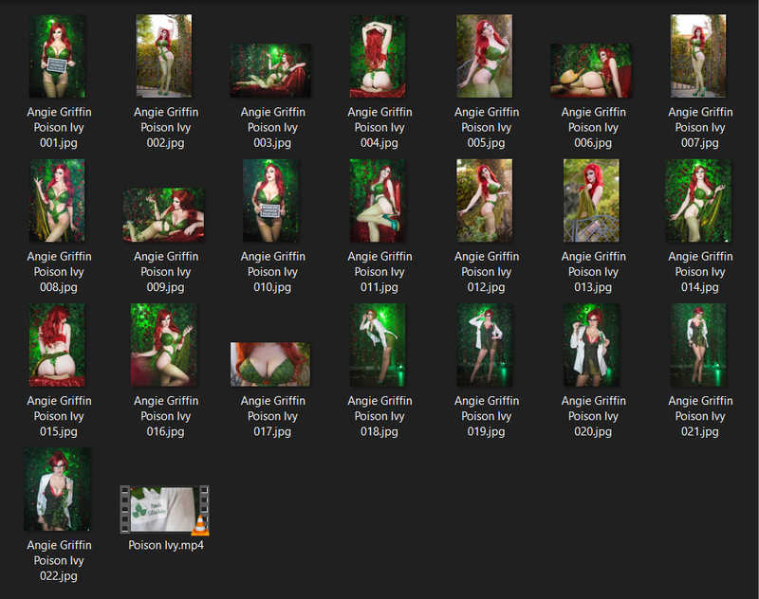759x599 pixels.
Task: Select thumbnail of Angie Griffin Poison Ivy 012.jpg
Action: (485, 201)
